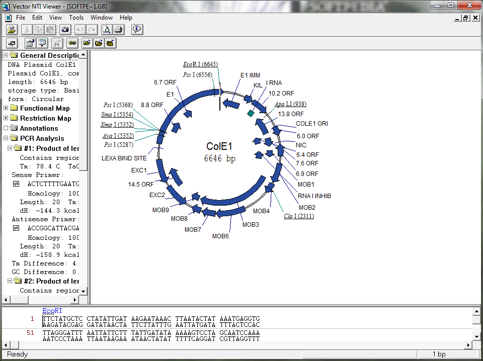483x361 pixels.
Task: Collapse the #2 Product node
Action: click(10, 281)
